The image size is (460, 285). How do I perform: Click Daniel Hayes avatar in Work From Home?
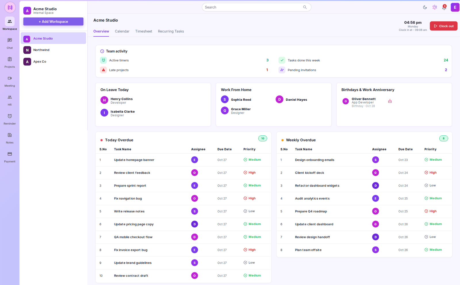tap(279, 99)
